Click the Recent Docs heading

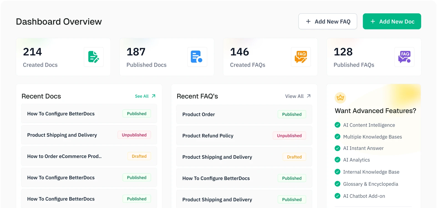point(41,96)
